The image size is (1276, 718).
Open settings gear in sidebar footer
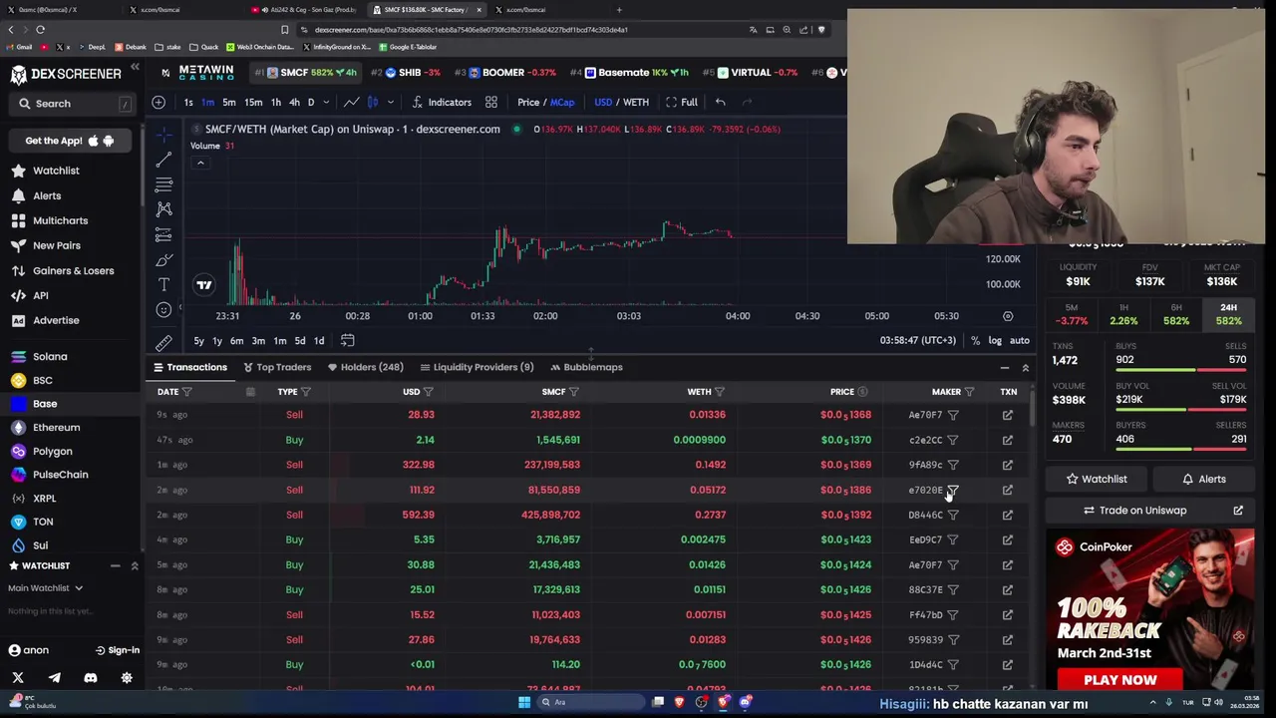pos(127,678)
